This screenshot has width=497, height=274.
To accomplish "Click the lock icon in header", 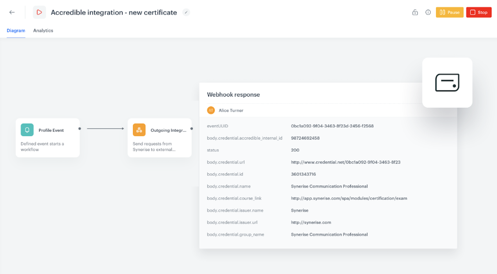I will 415,12.
